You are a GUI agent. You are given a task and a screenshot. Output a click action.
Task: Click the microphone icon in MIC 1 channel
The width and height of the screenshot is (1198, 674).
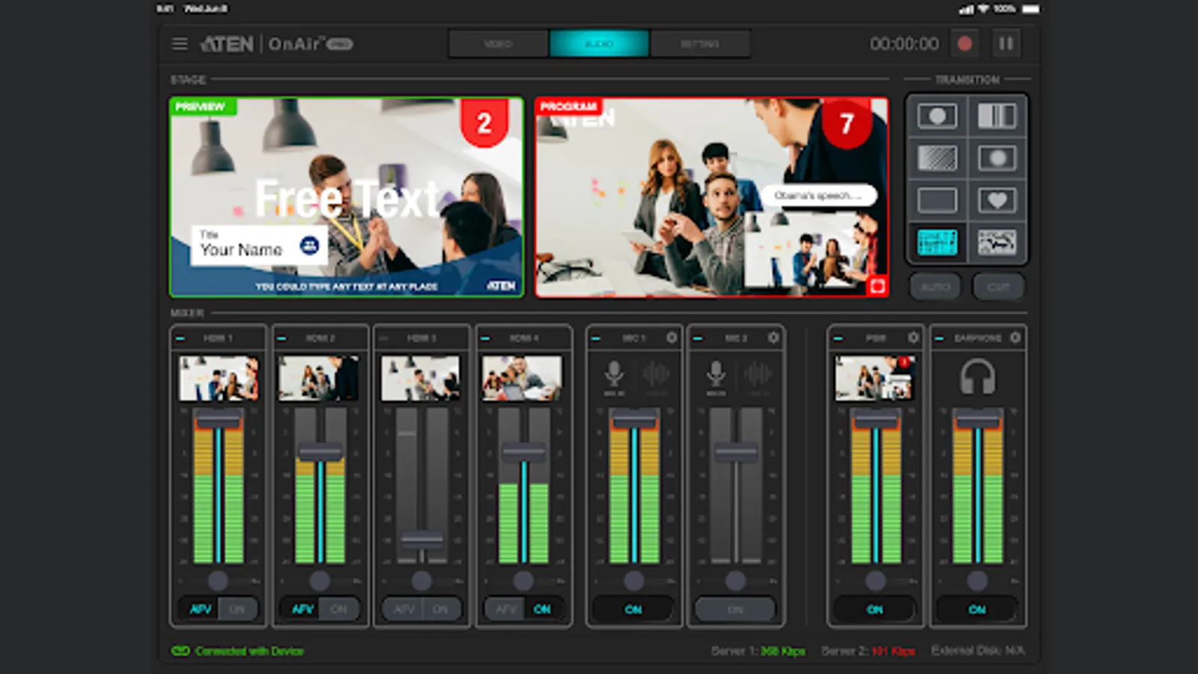614,374
